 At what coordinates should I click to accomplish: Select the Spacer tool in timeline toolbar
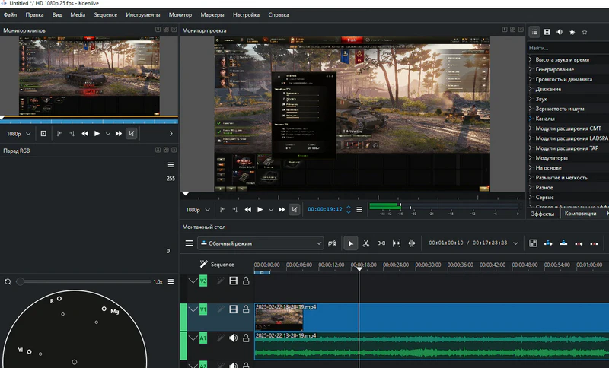point(381,243)
